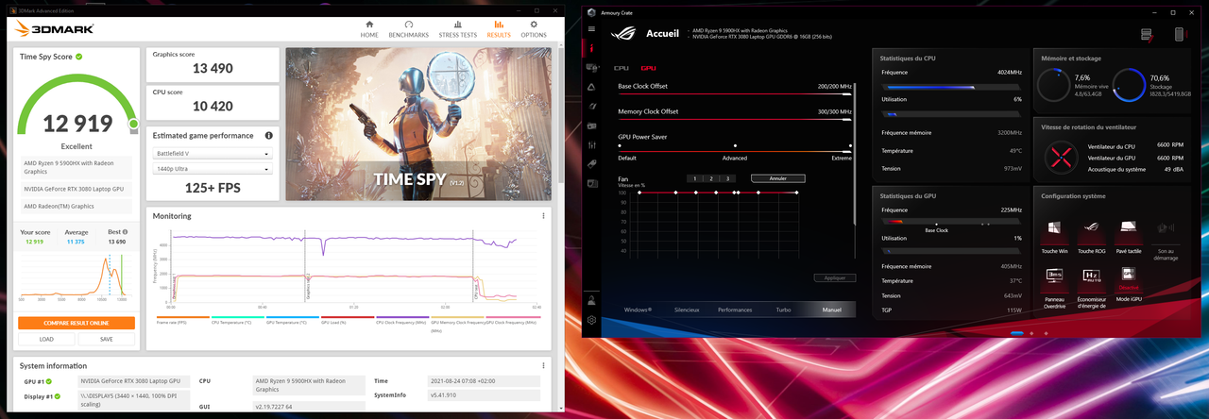Click the Best score 13 690
Image resolution: width=1209 pixels, height=419 pixels.
115,242
